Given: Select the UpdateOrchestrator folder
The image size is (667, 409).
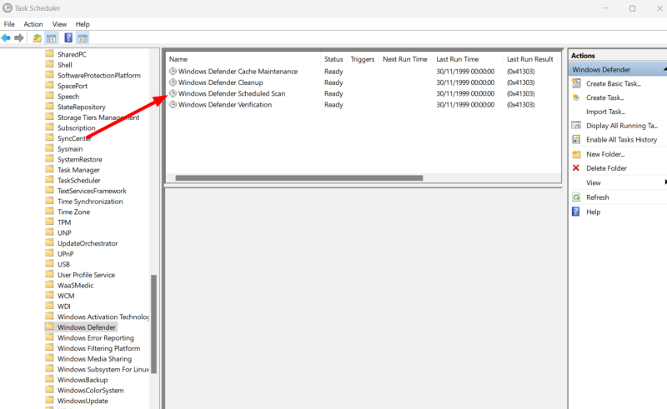Looking at the screenshot, I should [88, 243].
